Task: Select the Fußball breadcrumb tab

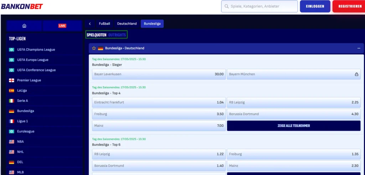Action: click(x=104, y=24)
